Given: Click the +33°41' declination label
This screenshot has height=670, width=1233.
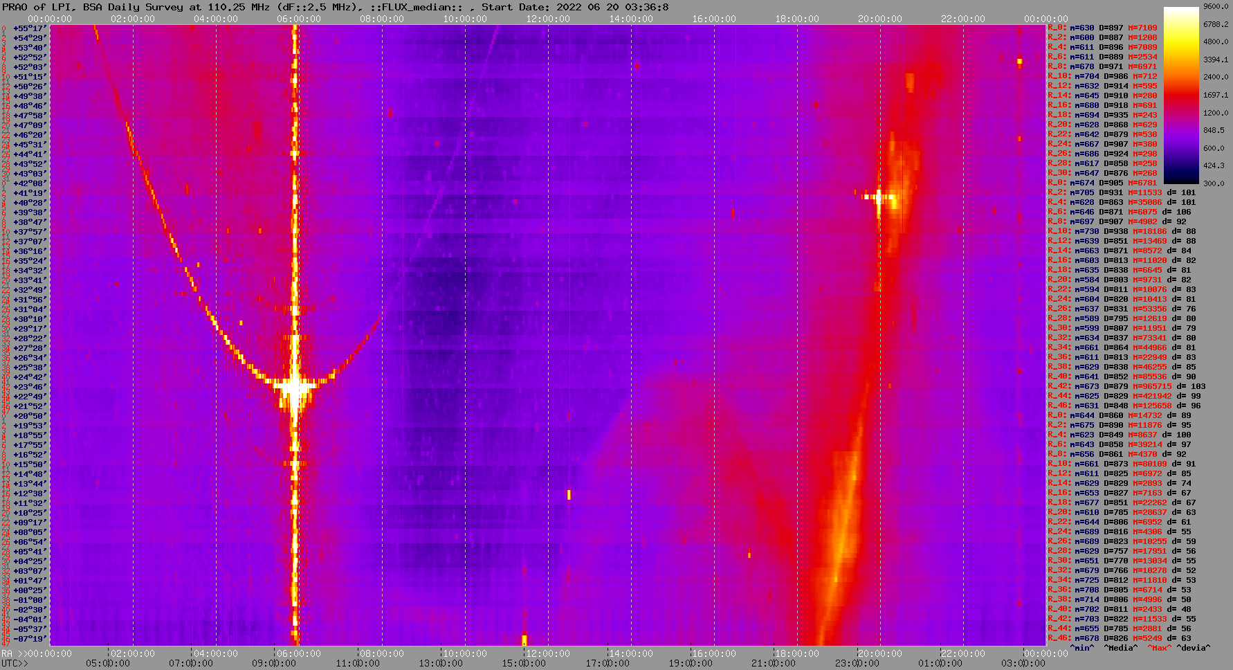Looking at the screenshot, I should [x=30, y=280].
